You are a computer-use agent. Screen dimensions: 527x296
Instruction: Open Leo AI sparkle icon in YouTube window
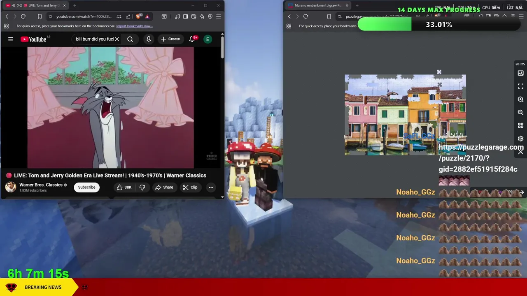tap(202, 16)
